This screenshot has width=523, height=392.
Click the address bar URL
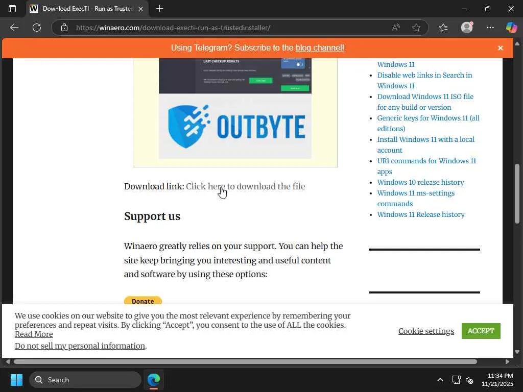(173, 28)
